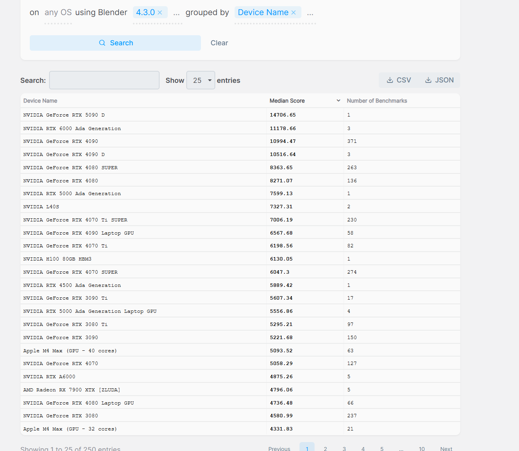Remove the 4.3.0 Blender version filter
The width and height of the screenshot is (519, 451).
160,12
